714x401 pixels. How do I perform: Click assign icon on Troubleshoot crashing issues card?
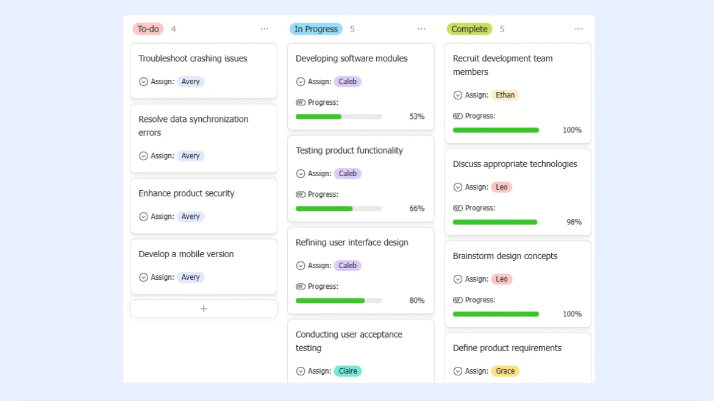click(143, 82)
